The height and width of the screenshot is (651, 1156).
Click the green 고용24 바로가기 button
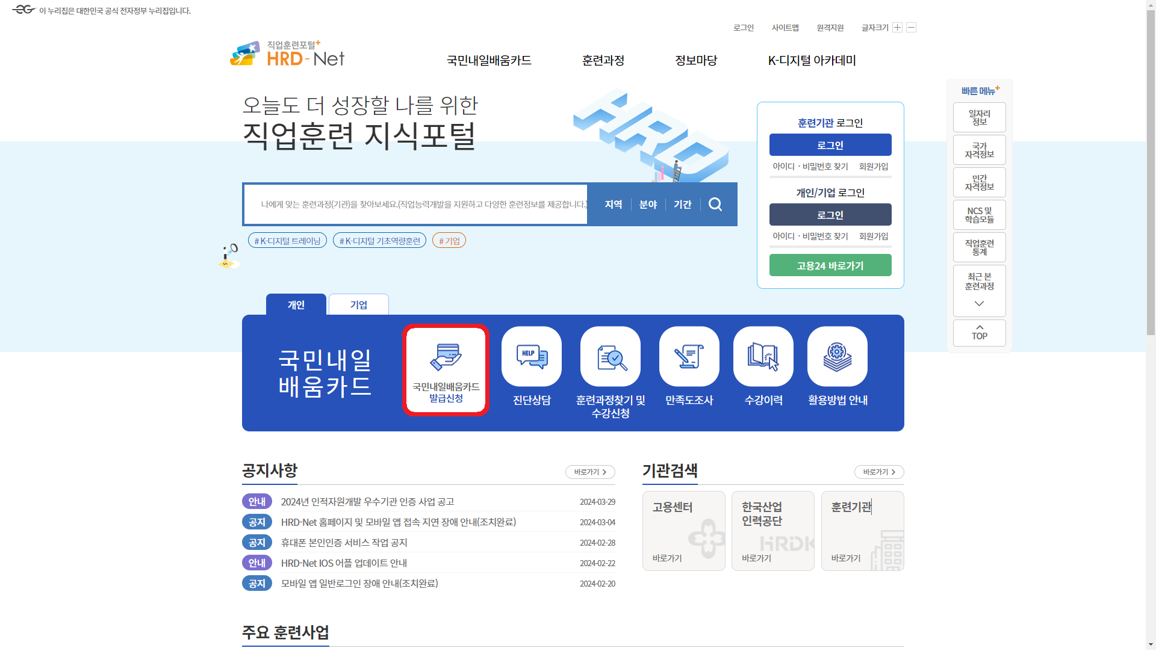click(x=830, y=265)
